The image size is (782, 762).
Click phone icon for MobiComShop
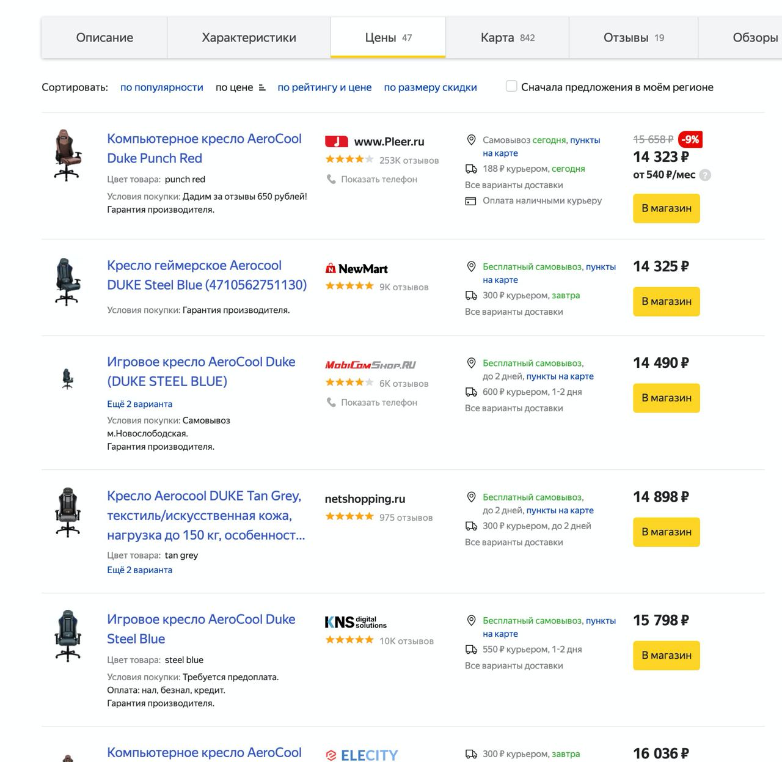tap(331, 402)
